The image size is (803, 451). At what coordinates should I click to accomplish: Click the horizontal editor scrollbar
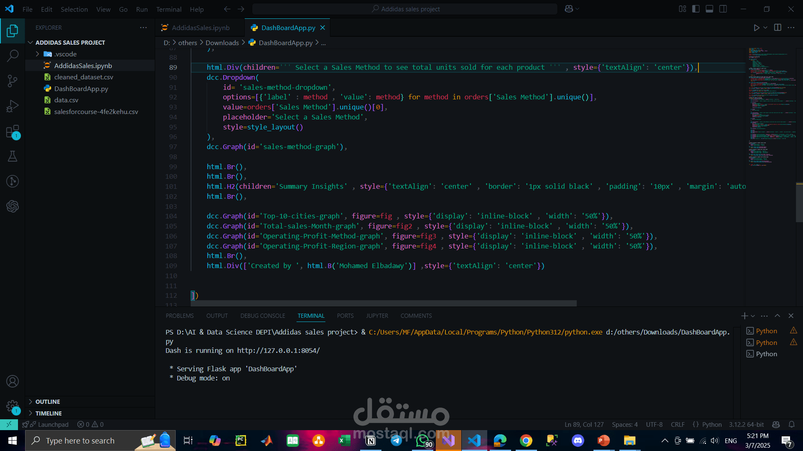(384, 303)
